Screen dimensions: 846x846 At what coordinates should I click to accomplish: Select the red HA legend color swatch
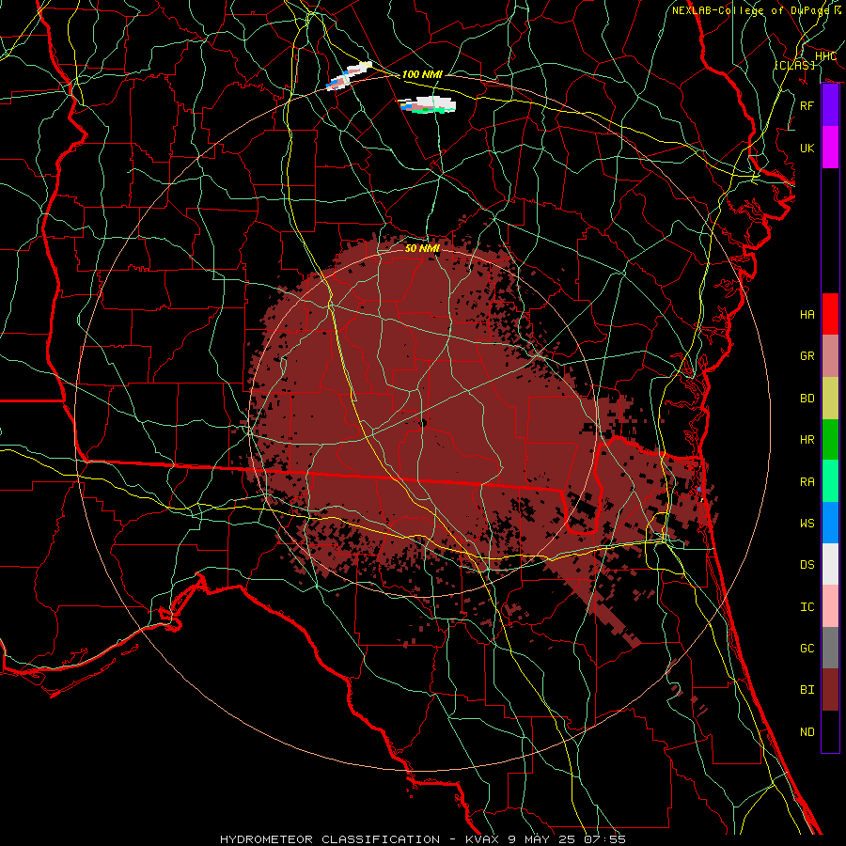(830, 314)
